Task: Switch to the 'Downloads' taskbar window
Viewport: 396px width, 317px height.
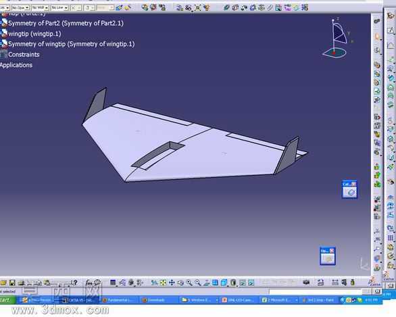Action: click(159, 300)
